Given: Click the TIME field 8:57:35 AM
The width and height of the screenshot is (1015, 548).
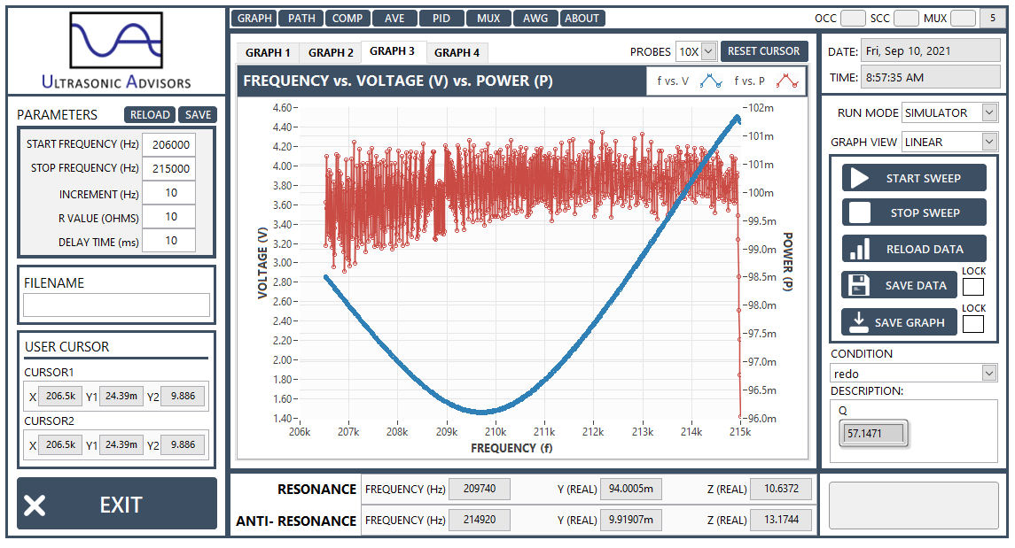Looking at the screenshot, I should 932,78.
